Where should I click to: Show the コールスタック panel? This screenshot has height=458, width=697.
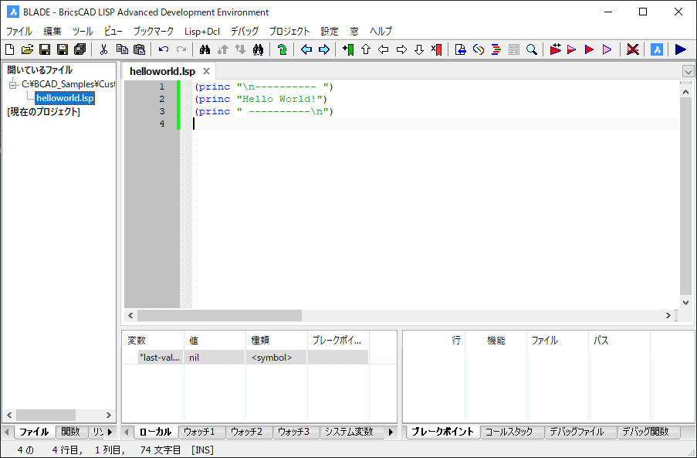click(508, 432)
